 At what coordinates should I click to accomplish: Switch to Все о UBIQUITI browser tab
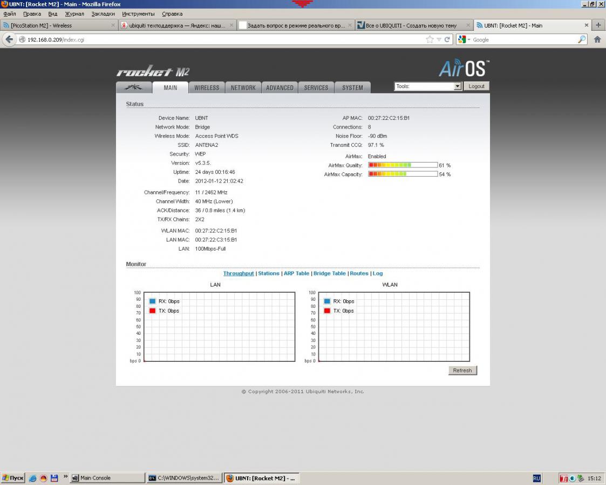pos(413,25)
